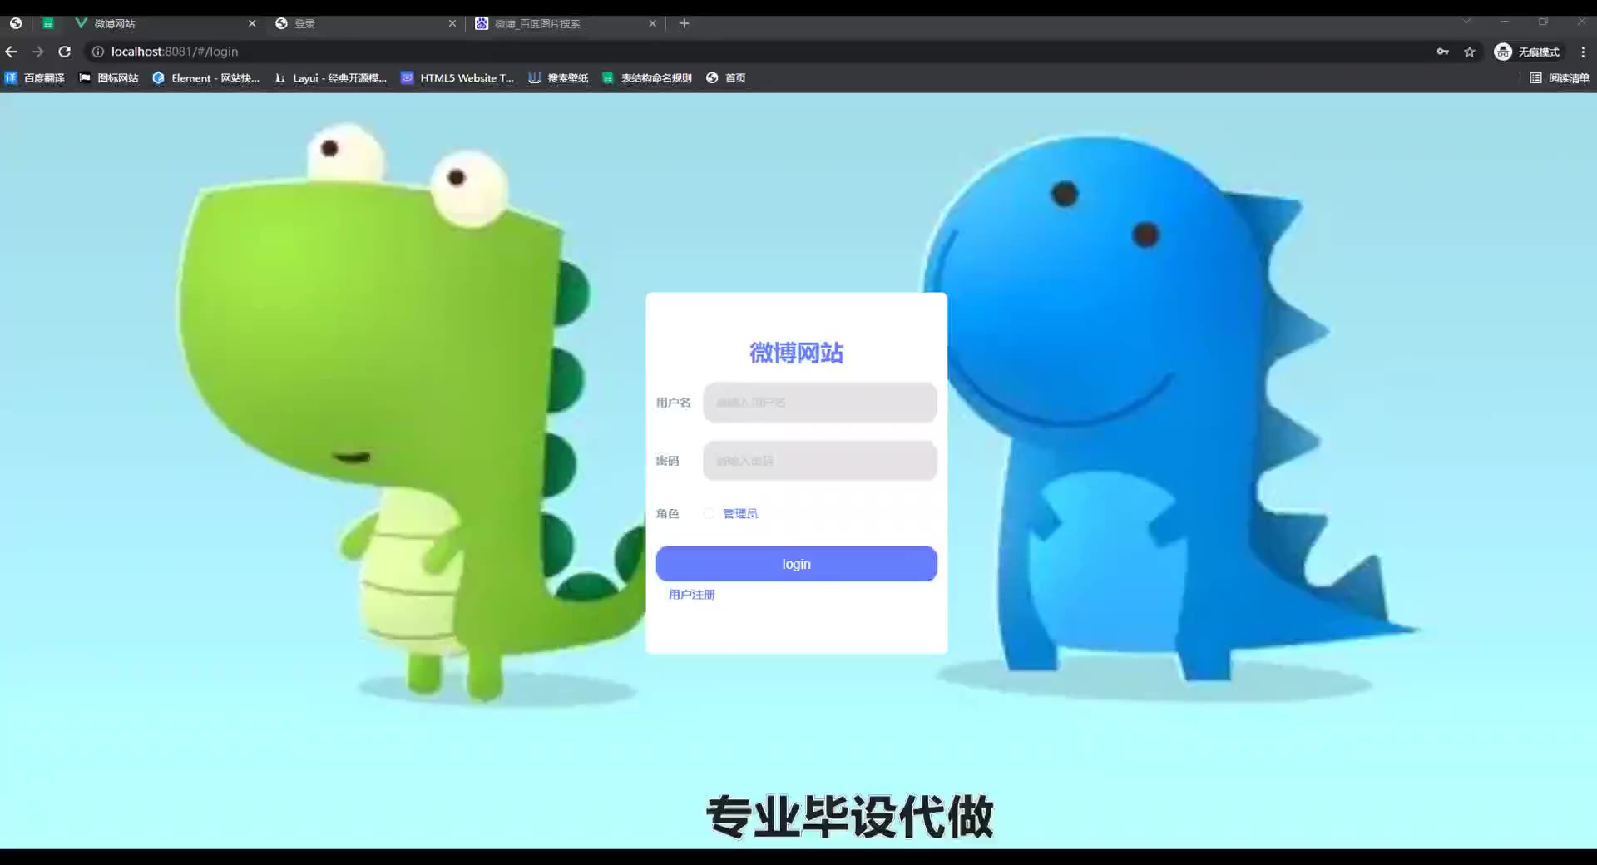The image size is (1597, 865).
Task: Click the blue login button
Action: (796, 564)
